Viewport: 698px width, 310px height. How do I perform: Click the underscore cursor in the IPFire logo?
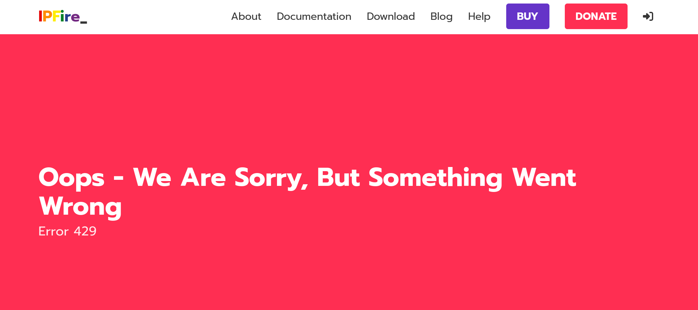pyautogui.click(x=84, y=22)
